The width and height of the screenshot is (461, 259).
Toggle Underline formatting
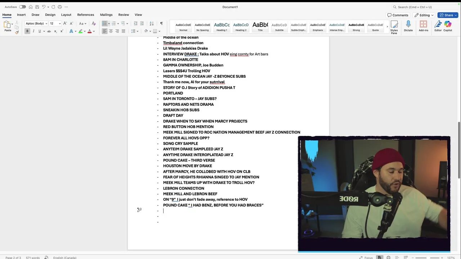coord(40,31)
